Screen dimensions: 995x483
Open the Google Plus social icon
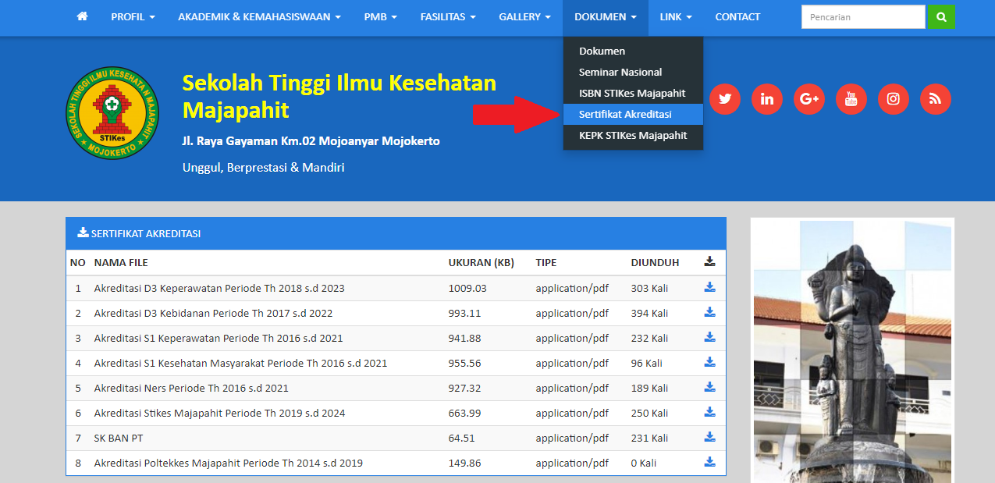809,99
